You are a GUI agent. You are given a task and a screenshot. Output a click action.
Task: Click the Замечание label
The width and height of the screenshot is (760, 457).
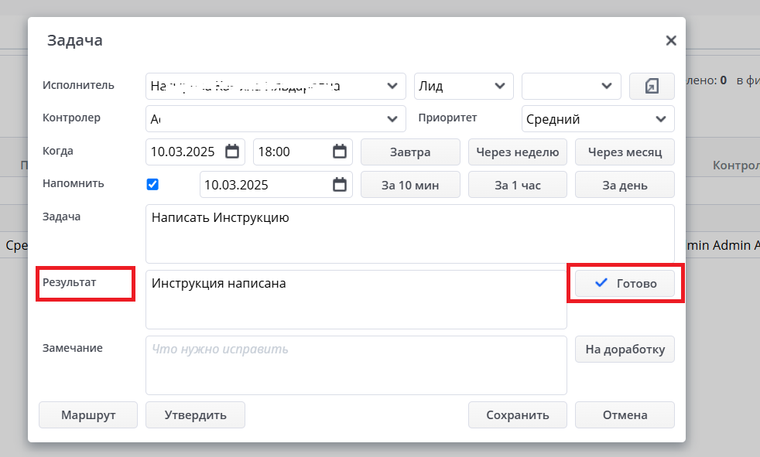coord(73,348)
